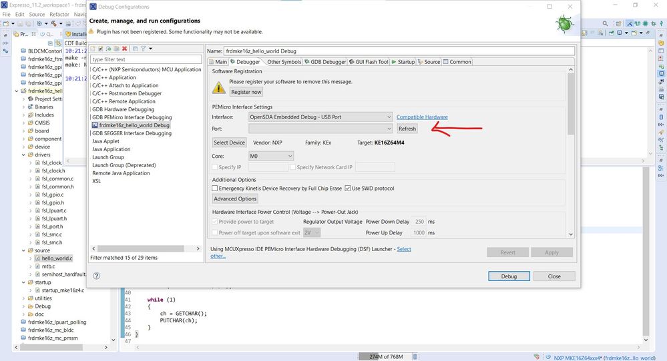Toggle Link with Editor in Project Explorer
This screenshot has height=361, width=667.
click(58, 43)
